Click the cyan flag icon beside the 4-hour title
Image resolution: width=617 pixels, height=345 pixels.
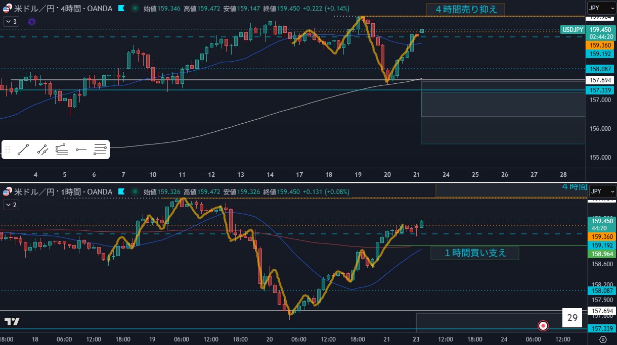pos(121,8)
